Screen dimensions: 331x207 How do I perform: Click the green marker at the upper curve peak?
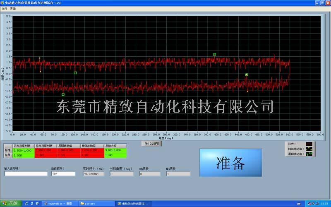(x=214, y=55)
